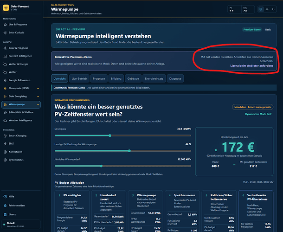Open Forecast Intelligence from the sidebar
Viewport: 283px width, 232px height.
(x=20, y=56)
